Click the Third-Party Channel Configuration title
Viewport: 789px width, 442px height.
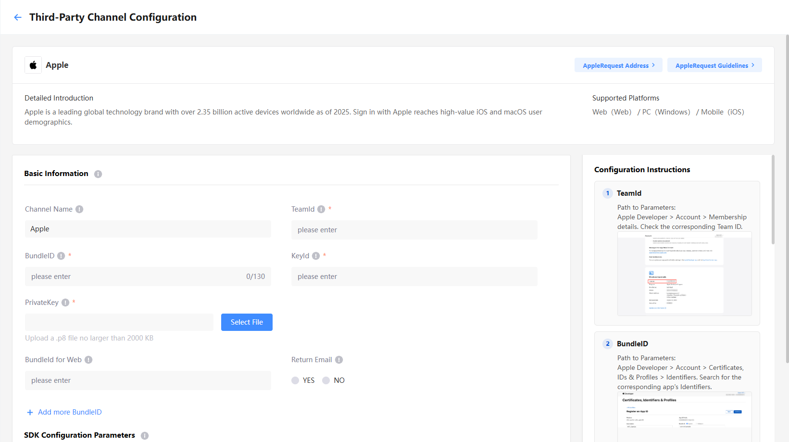(x=113, y=17)
